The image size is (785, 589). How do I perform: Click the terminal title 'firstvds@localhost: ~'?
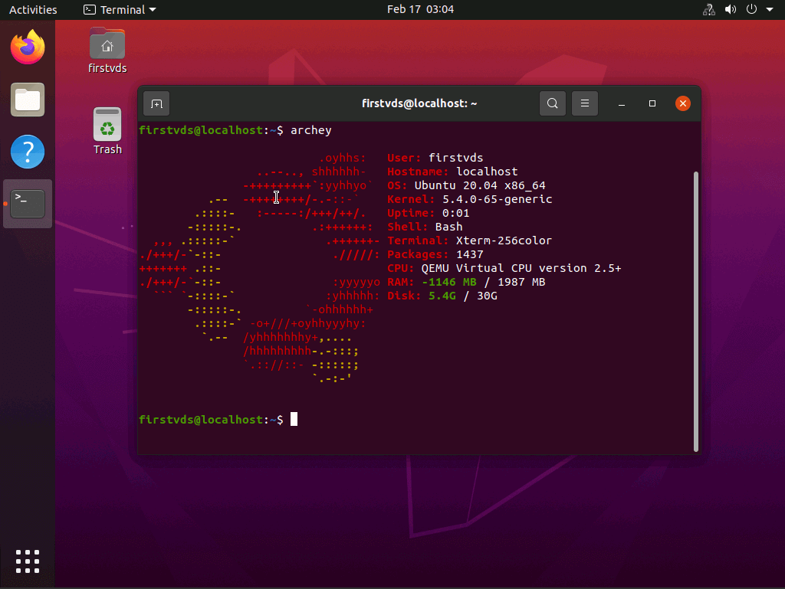pyautogui.click(x=419, y=103)
